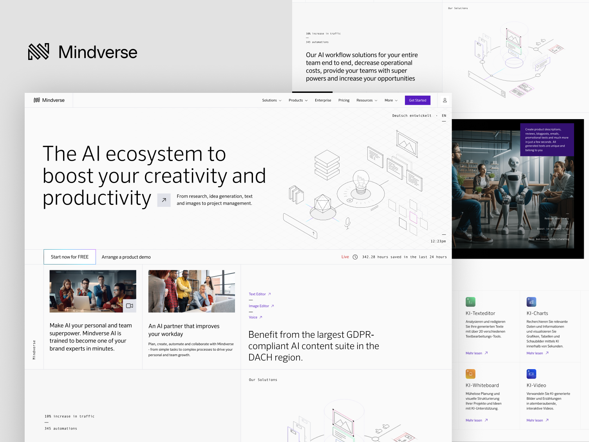Click the AI partner workday photo thumbnail
589x442 pixels.
192,291
